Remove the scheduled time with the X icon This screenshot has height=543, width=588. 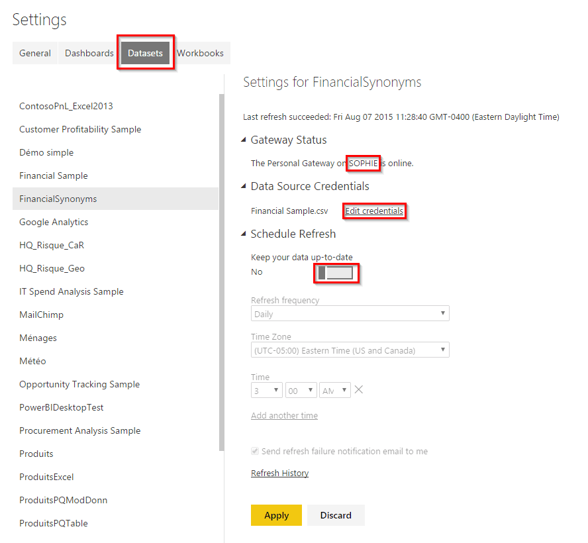click(359, 390)
